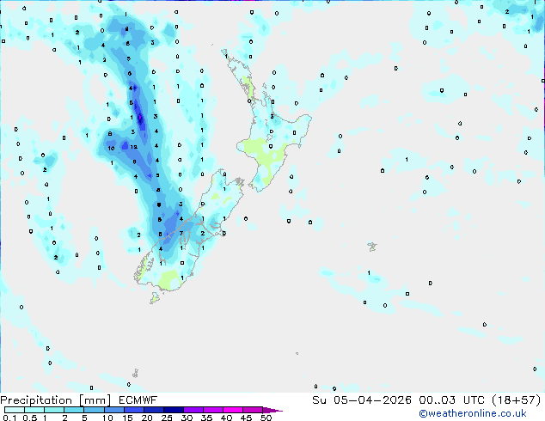
Task: Click the '45' legend scale label
Action: [x=246, y=418]
